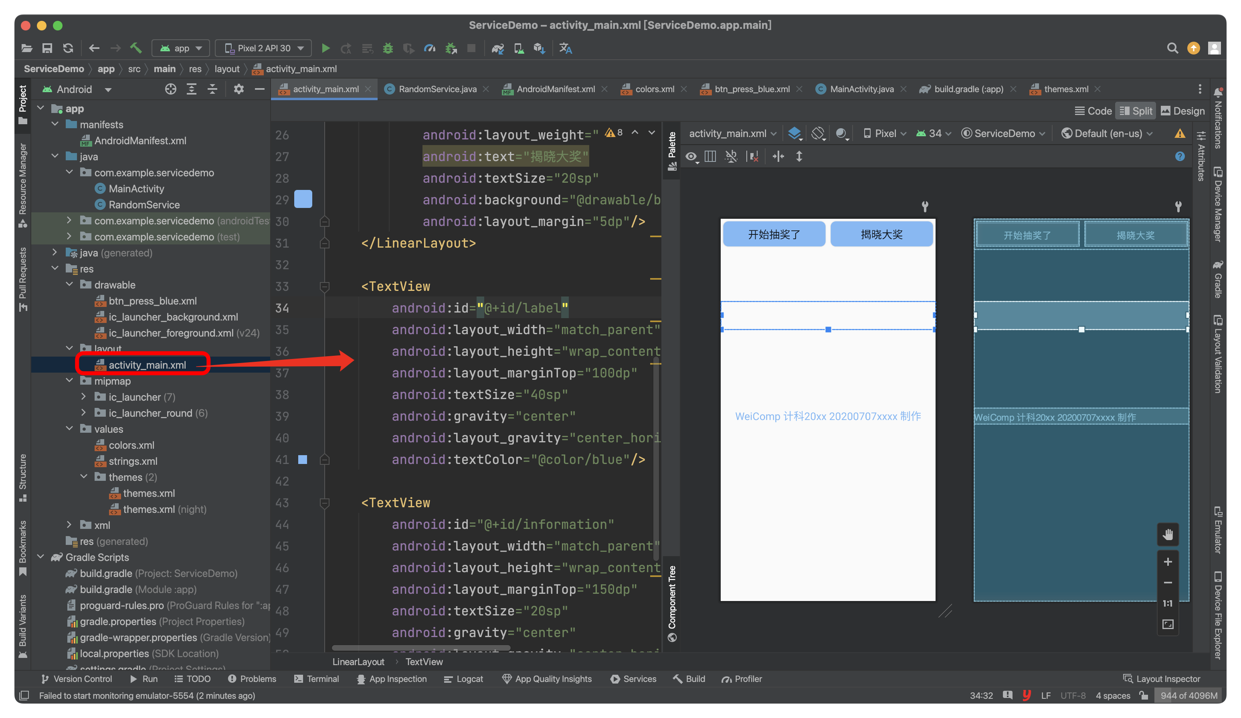Open Project panel settings gear
Screen dimensions: 1241x718
pos(239,89)
